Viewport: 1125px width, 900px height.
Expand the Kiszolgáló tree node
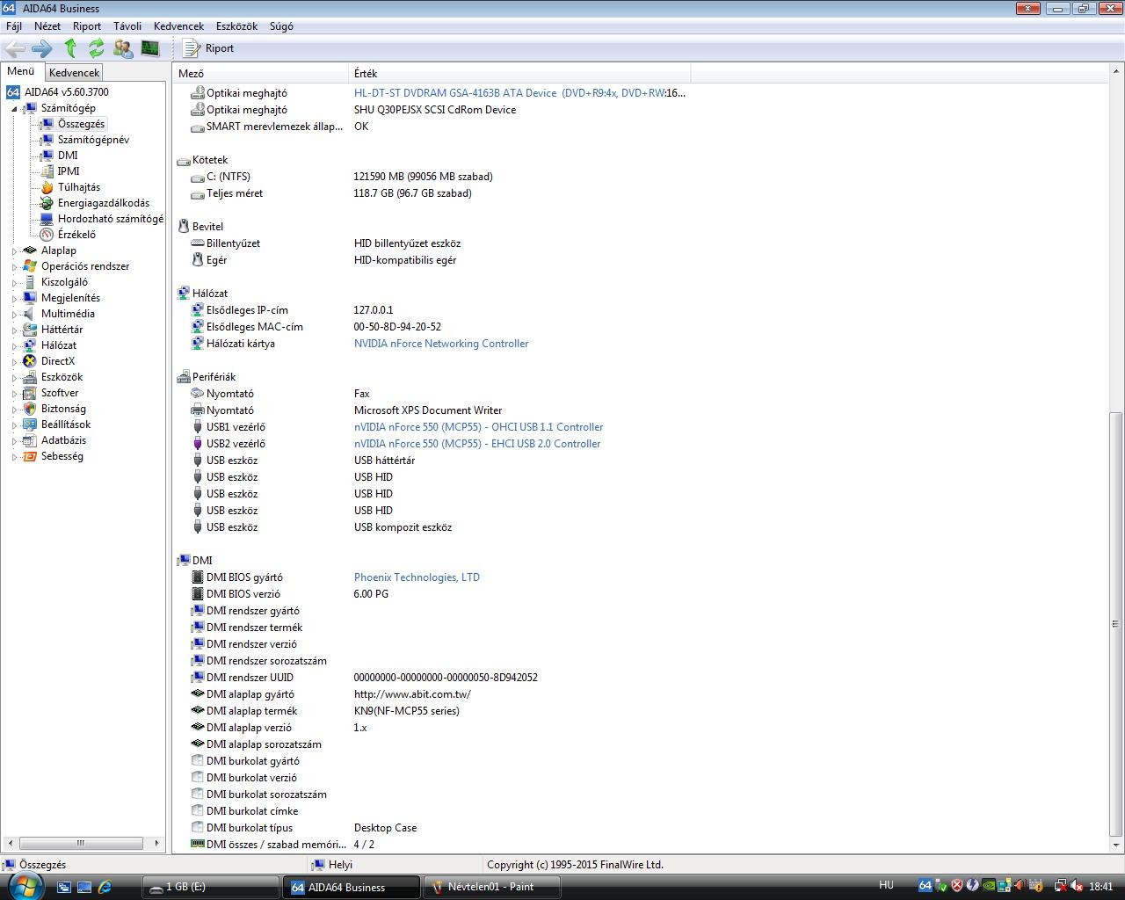click(x=14, y=283)
